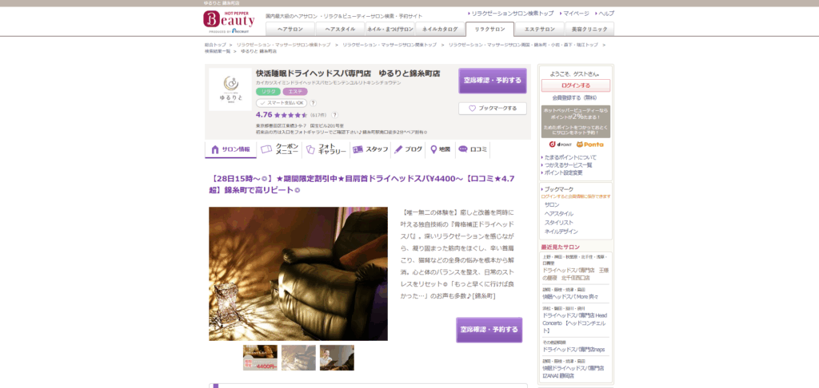This screenshot has height=388, width=819.
Task: Click the ゆるりと salon logo image
Action: (x=230, y=89)
